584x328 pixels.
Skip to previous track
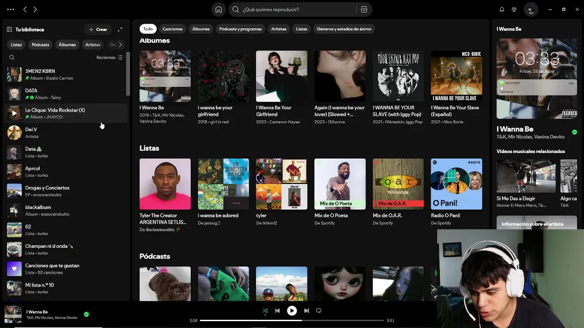pos(277,311)
